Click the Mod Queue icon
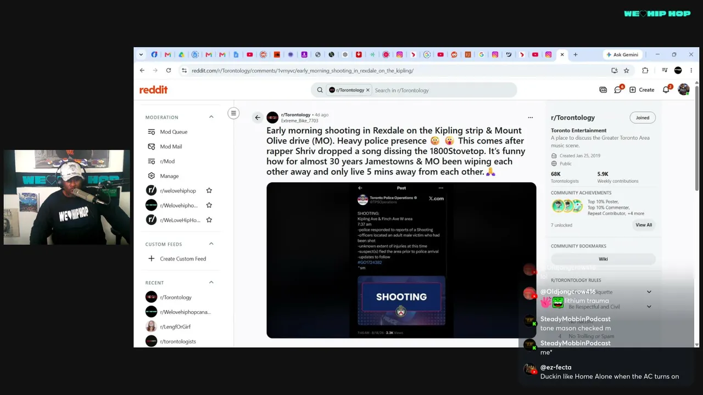This screenshot has width=703, height=395. click(x=152, y=132)
